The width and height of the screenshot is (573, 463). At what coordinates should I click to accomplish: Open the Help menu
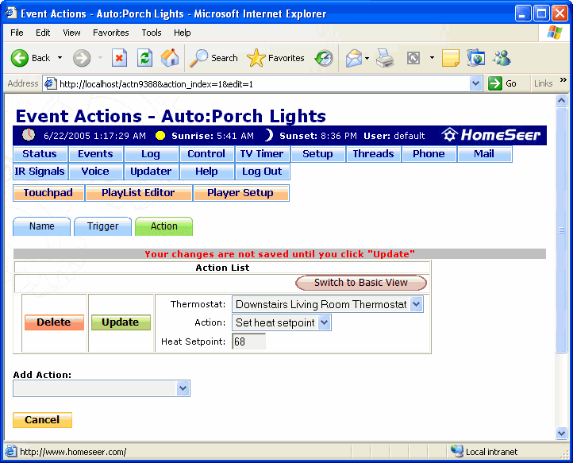[x=182, y=33]
